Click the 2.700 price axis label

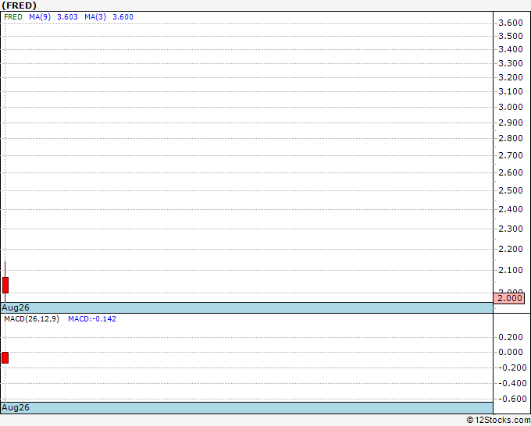pyautogui.click(x=511, y=155)
